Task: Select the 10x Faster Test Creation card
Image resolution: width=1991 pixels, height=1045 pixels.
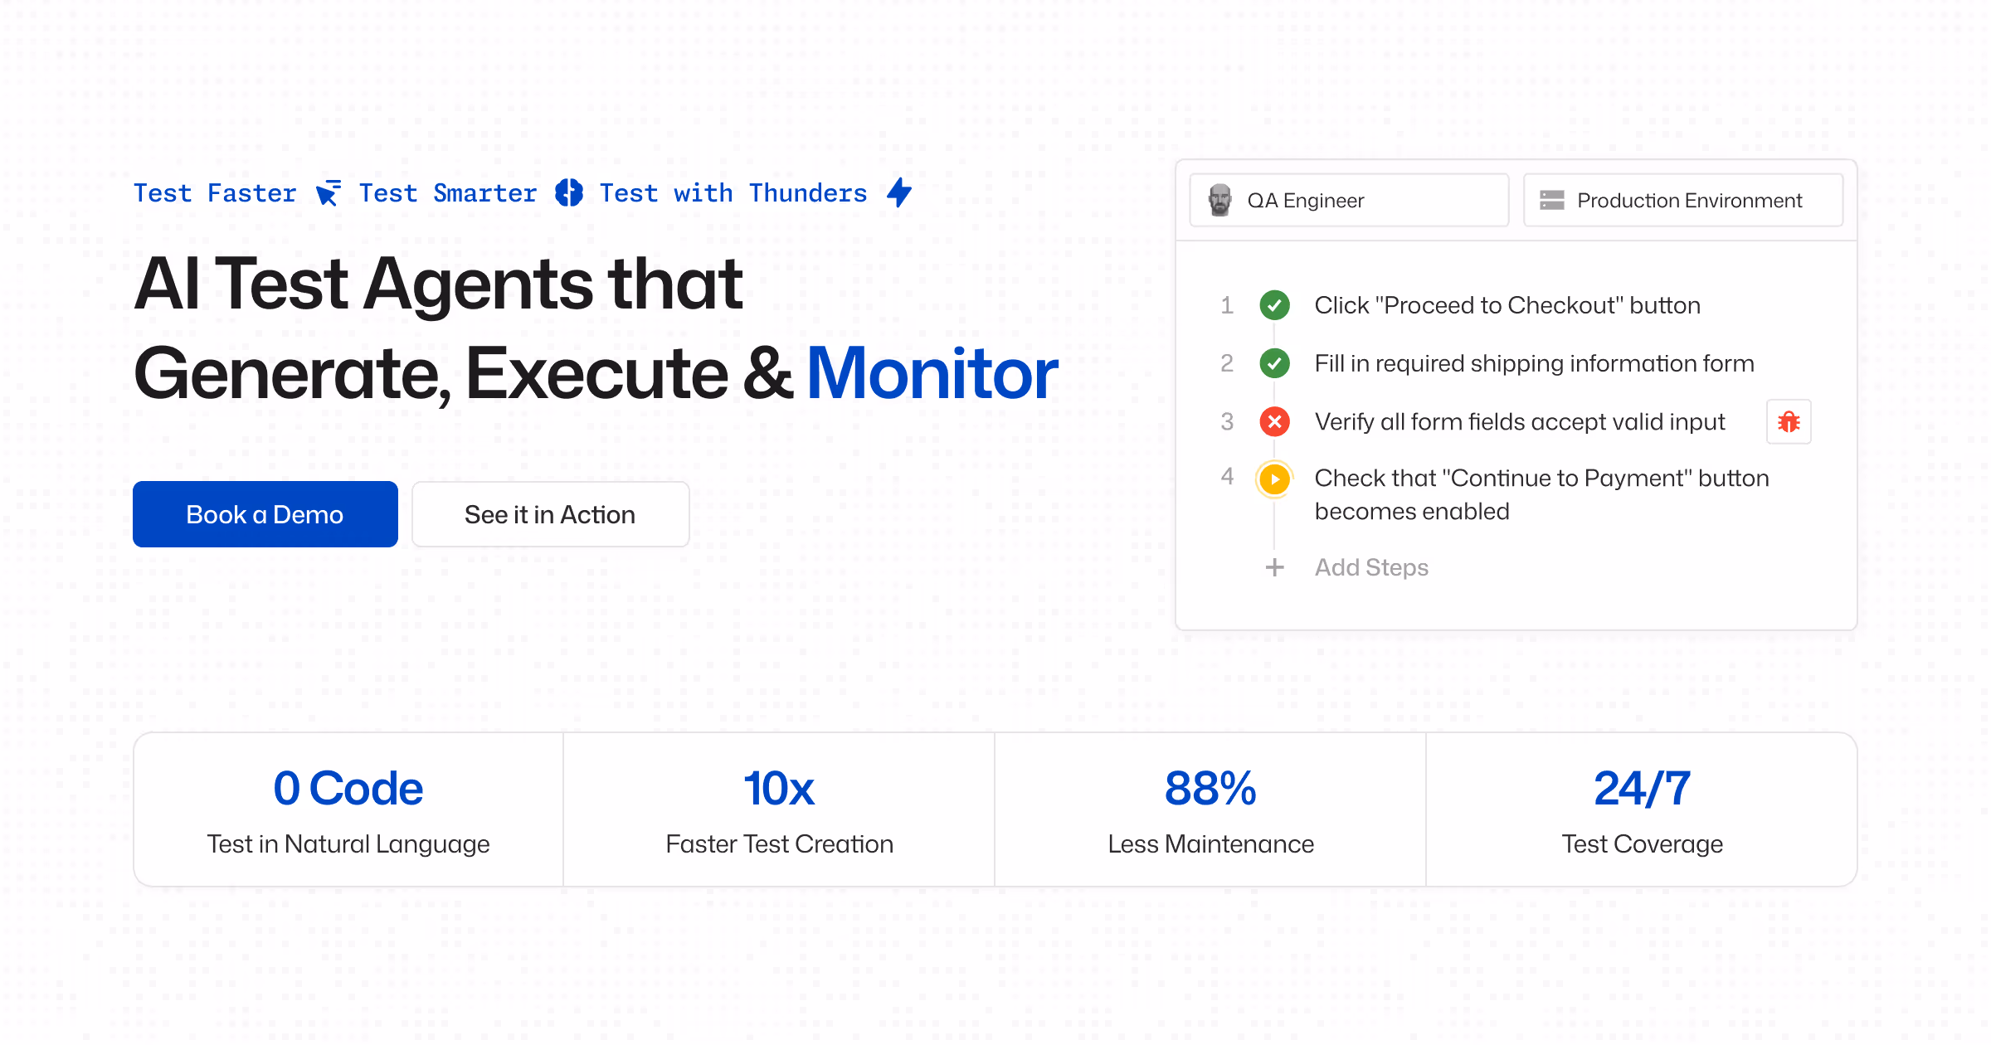Action: pos(779,810)
